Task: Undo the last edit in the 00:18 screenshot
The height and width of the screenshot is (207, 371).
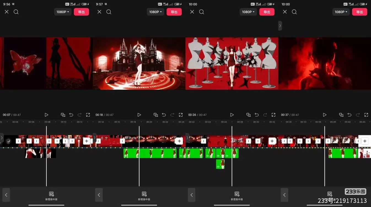Action: (164, 115)
